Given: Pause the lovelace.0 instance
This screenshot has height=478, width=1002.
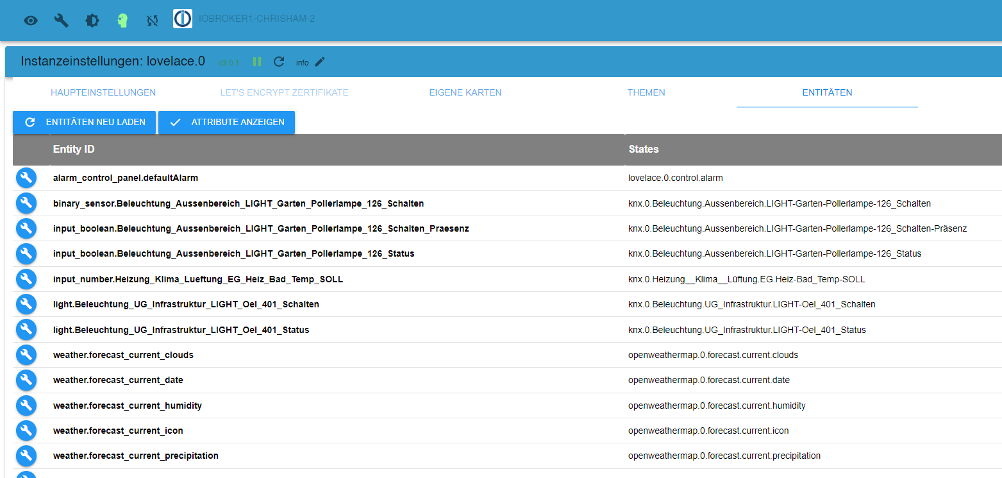Looking at the screenshot, I should point(257,62).
